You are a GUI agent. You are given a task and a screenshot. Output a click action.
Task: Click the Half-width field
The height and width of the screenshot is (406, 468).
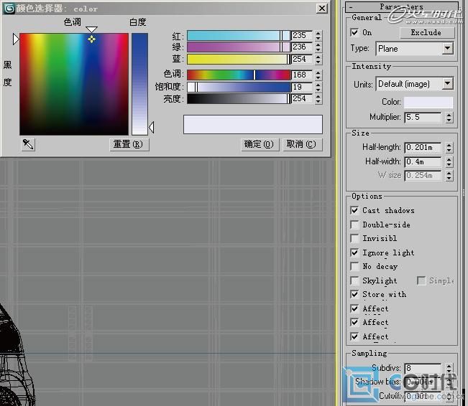click(423, 161)
